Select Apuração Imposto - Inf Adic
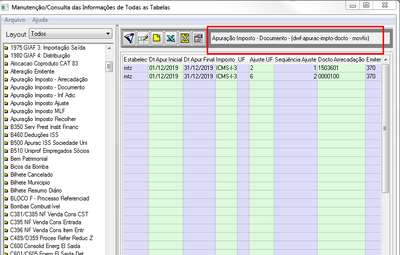400x255 pixels. (43, 95)
